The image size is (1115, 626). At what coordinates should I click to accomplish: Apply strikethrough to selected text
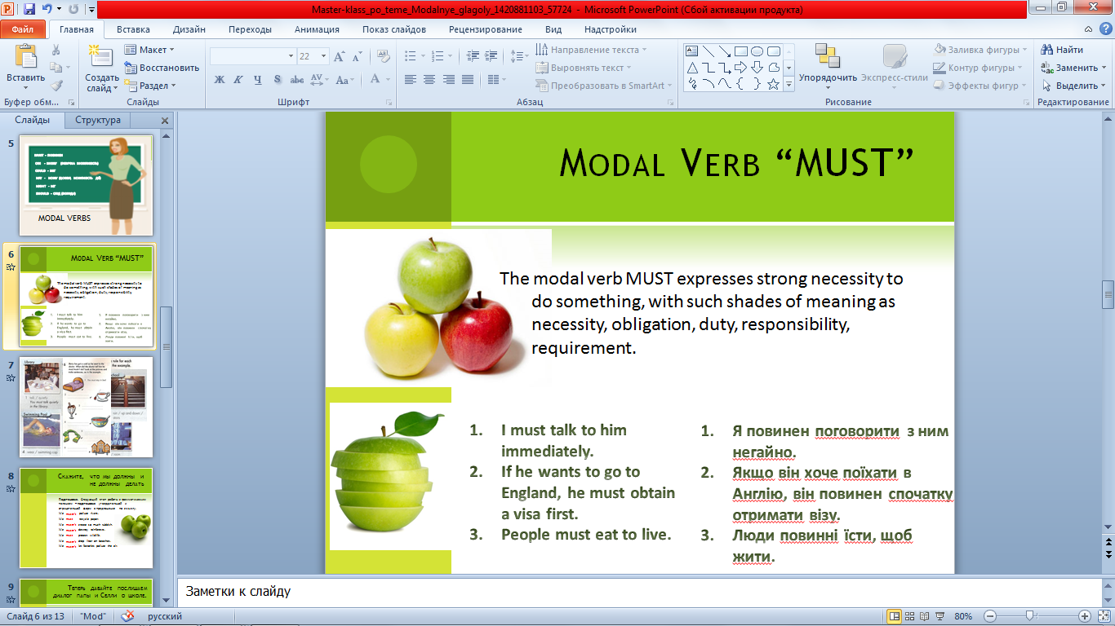[297, 79]
